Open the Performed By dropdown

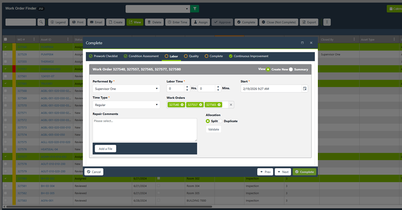click(126, 89)
